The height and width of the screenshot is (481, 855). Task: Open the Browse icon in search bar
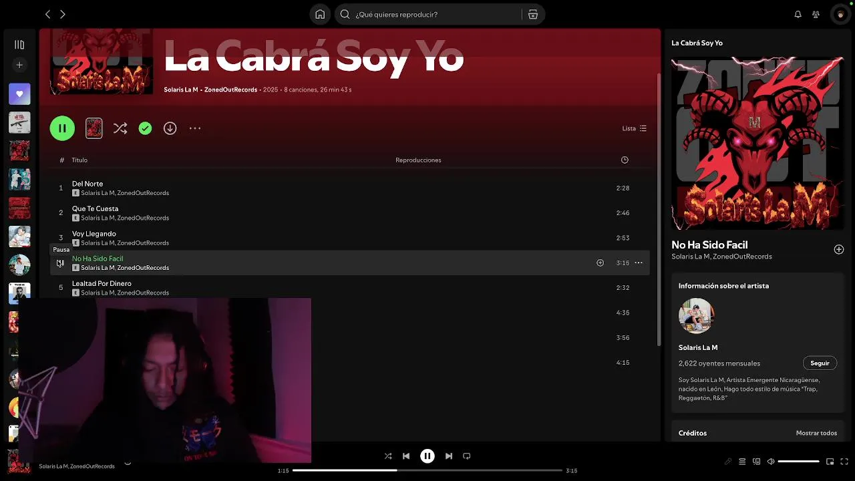tap(533, 14)
